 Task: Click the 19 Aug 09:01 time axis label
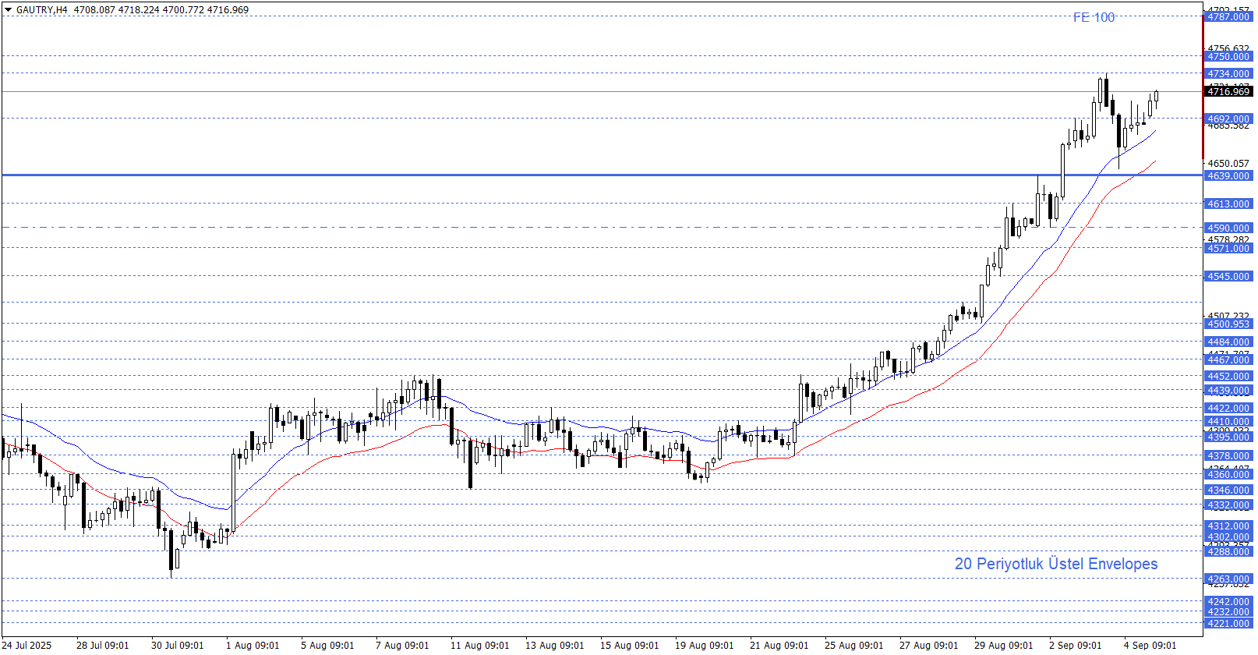click(704, 645)
